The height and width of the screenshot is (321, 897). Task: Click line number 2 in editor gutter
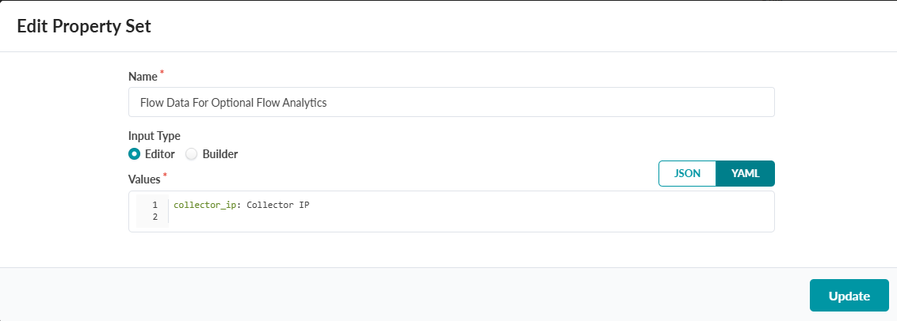pos(155,217)
